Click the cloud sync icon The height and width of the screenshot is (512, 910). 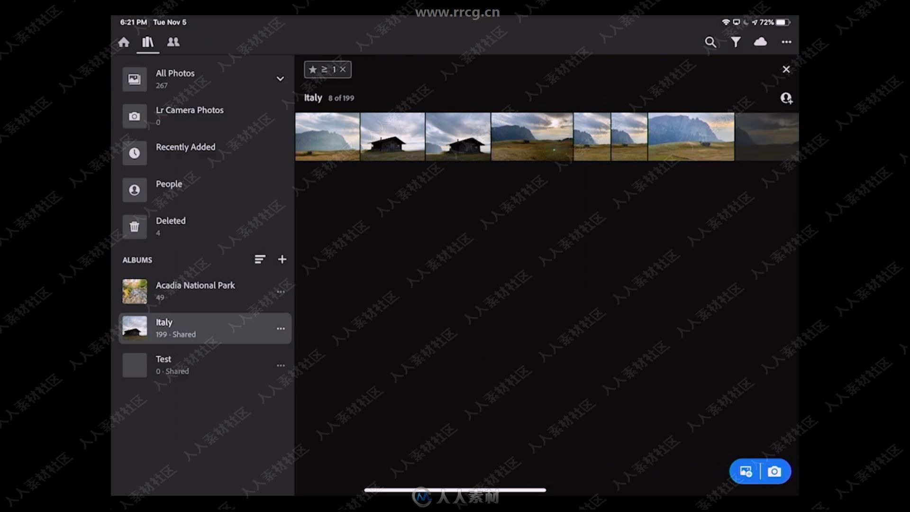coord(761,42)
